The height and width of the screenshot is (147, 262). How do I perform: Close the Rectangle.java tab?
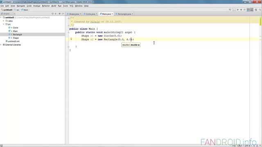[133, 14]
